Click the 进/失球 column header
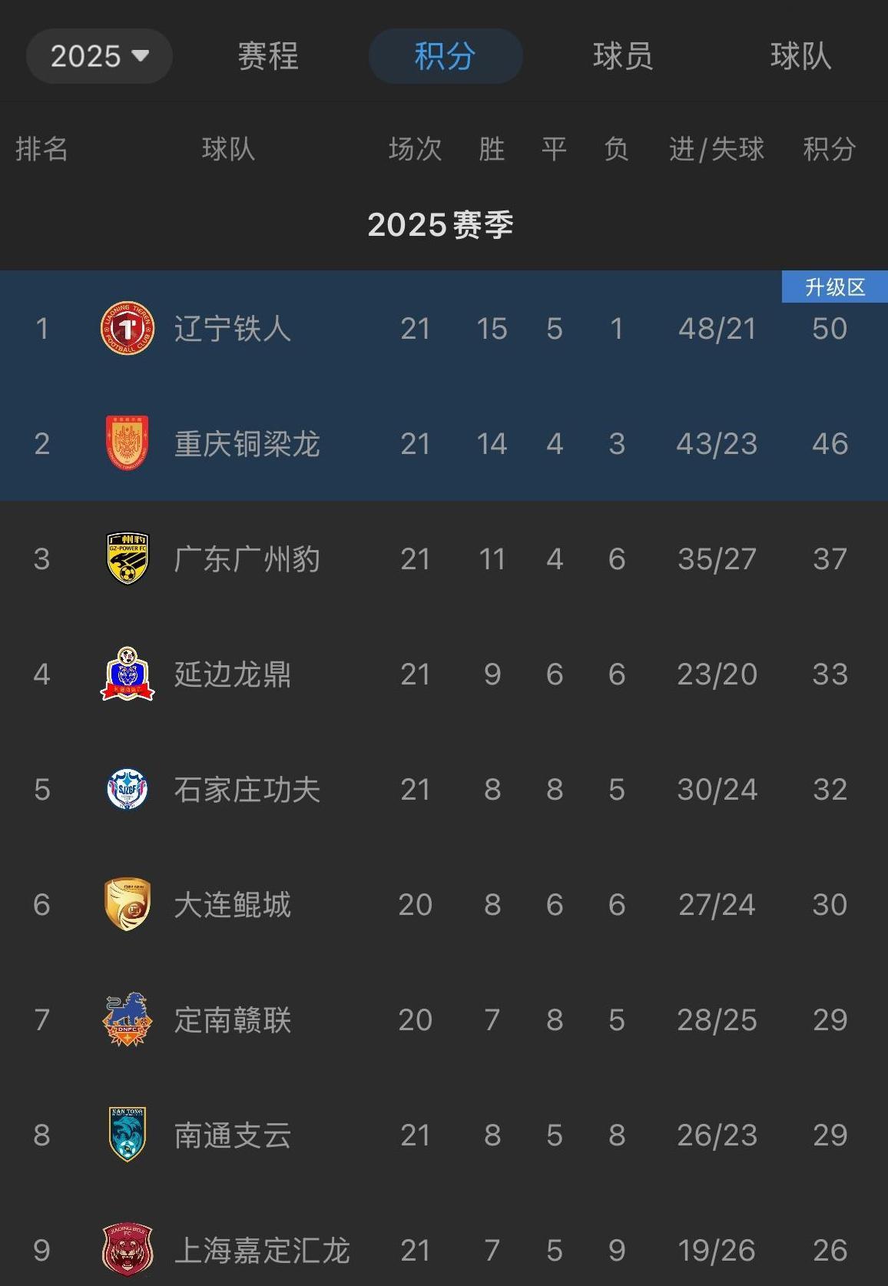This screenshot has height=1286, width=888. point(717,149)
